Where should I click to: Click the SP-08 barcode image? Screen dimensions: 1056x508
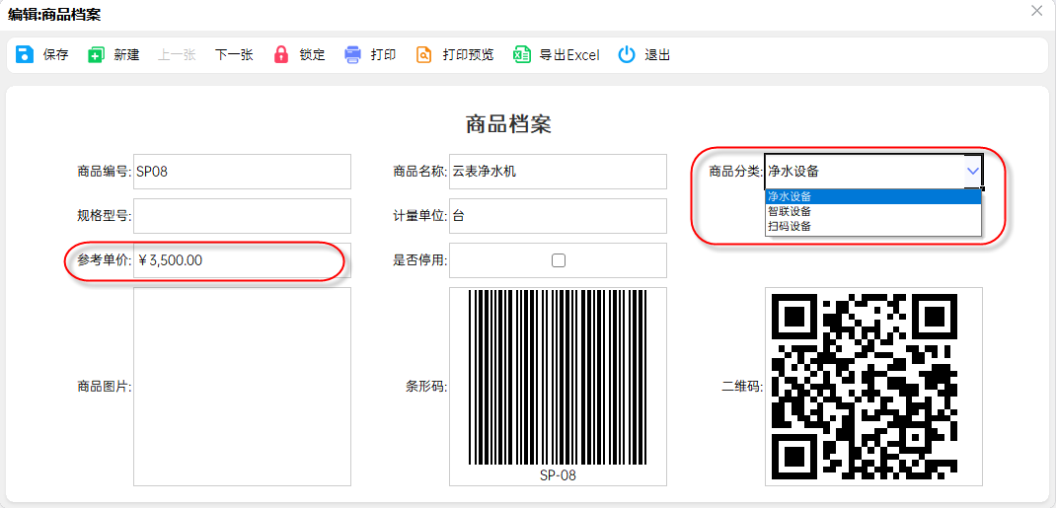pos(558,379)
